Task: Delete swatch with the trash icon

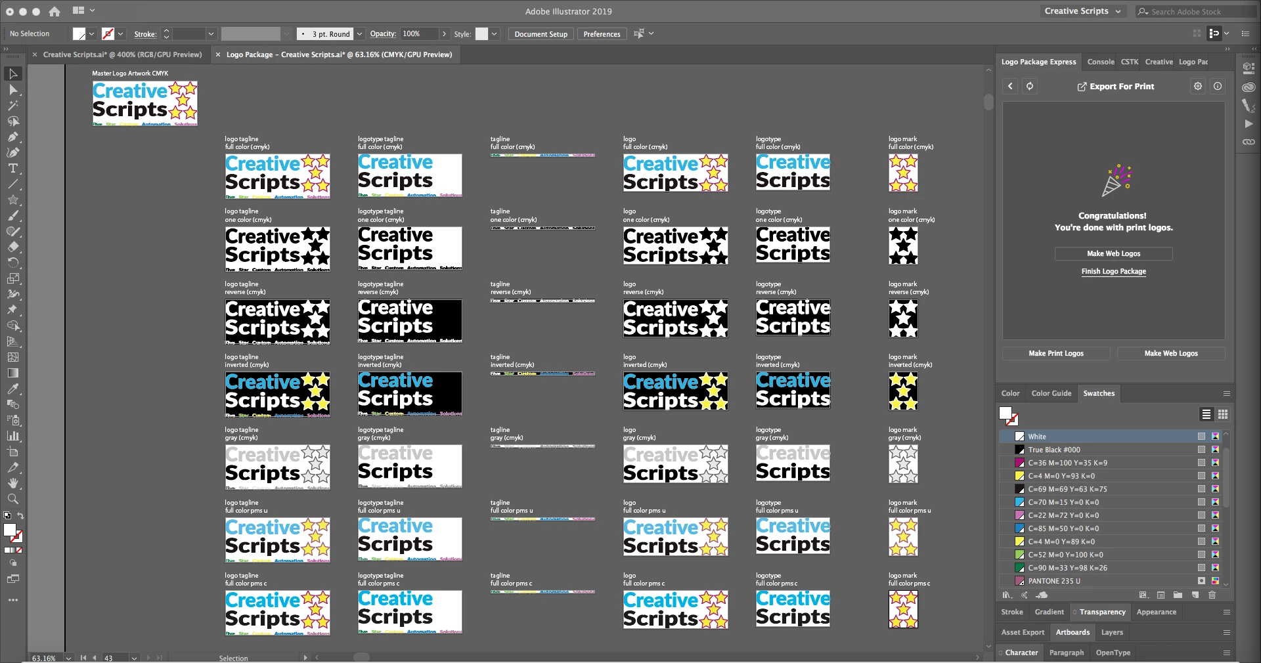Action: [1212, 595]
